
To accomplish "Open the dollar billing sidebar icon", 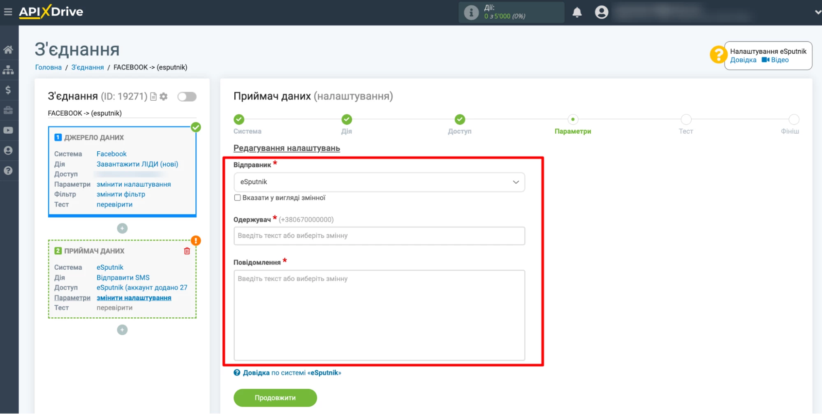I will 8,90.
